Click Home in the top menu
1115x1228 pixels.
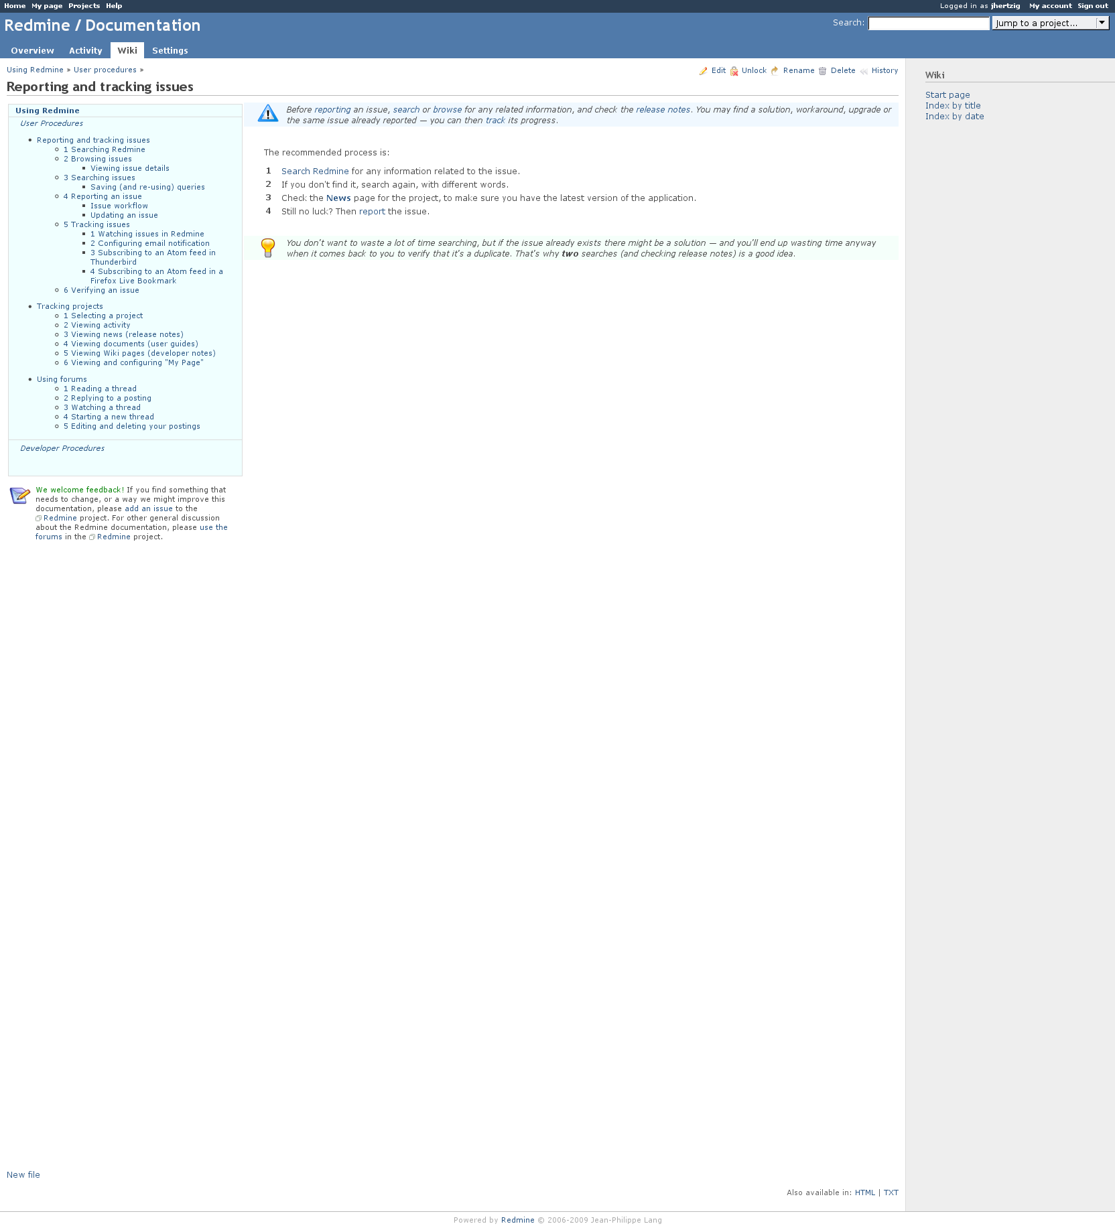pyautogui.click(x=15, y=6)
